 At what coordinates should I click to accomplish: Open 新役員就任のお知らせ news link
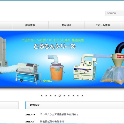[52, 121]
